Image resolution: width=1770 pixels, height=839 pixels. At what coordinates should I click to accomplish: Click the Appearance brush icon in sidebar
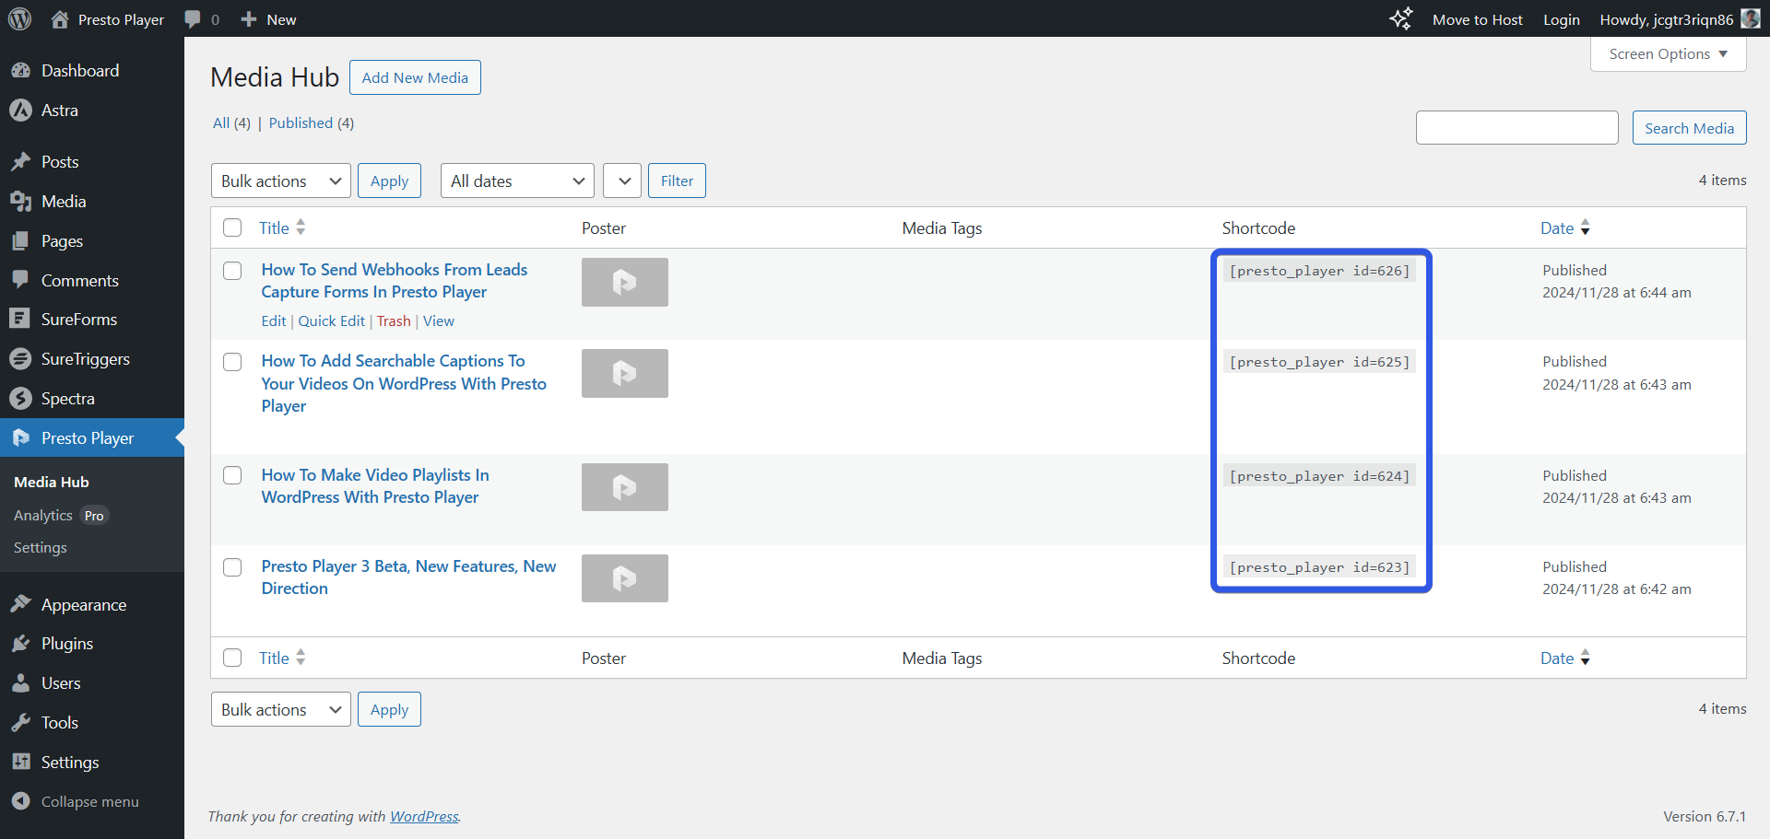20,604
